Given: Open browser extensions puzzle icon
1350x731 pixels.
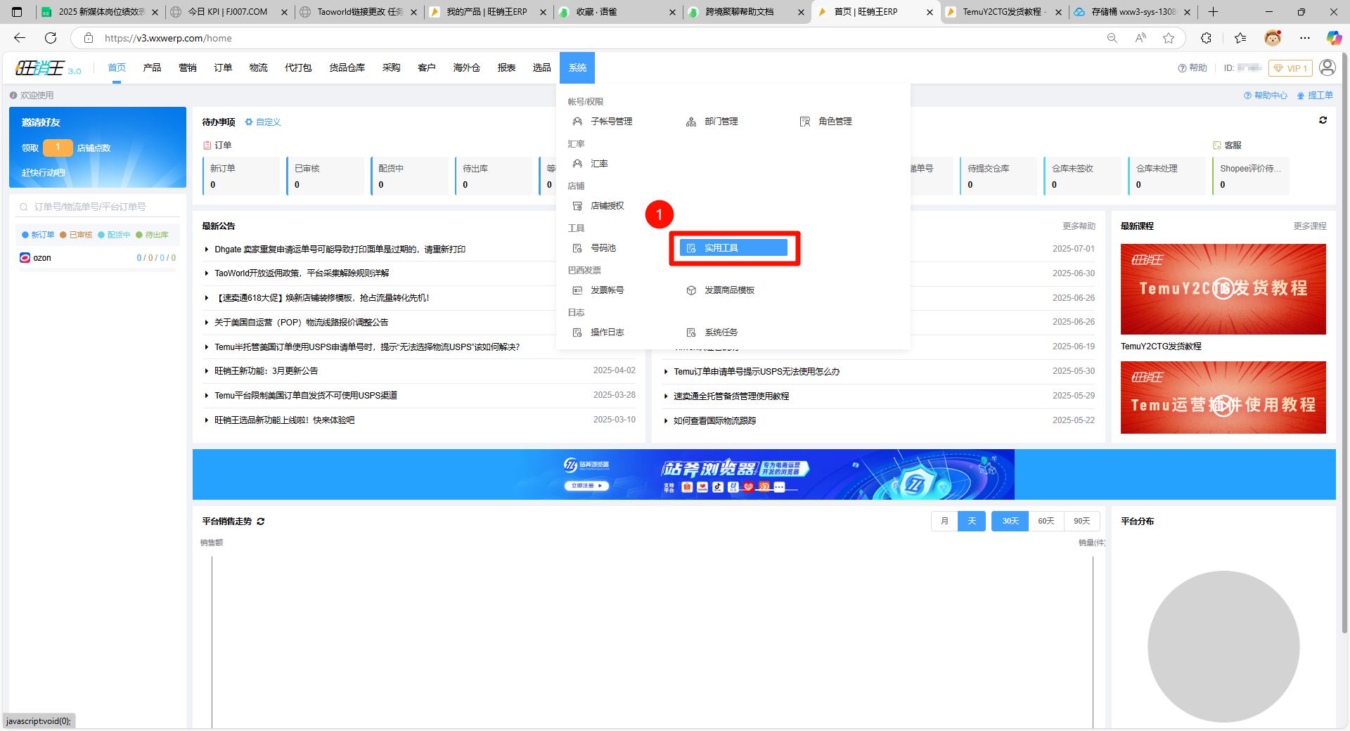Looking at the screenshot, I should [x=1206, y=38].
